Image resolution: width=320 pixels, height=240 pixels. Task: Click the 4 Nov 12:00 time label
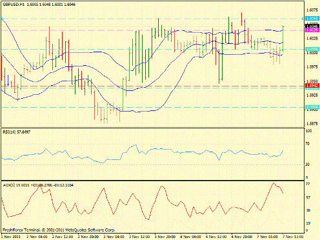point(216,237)
